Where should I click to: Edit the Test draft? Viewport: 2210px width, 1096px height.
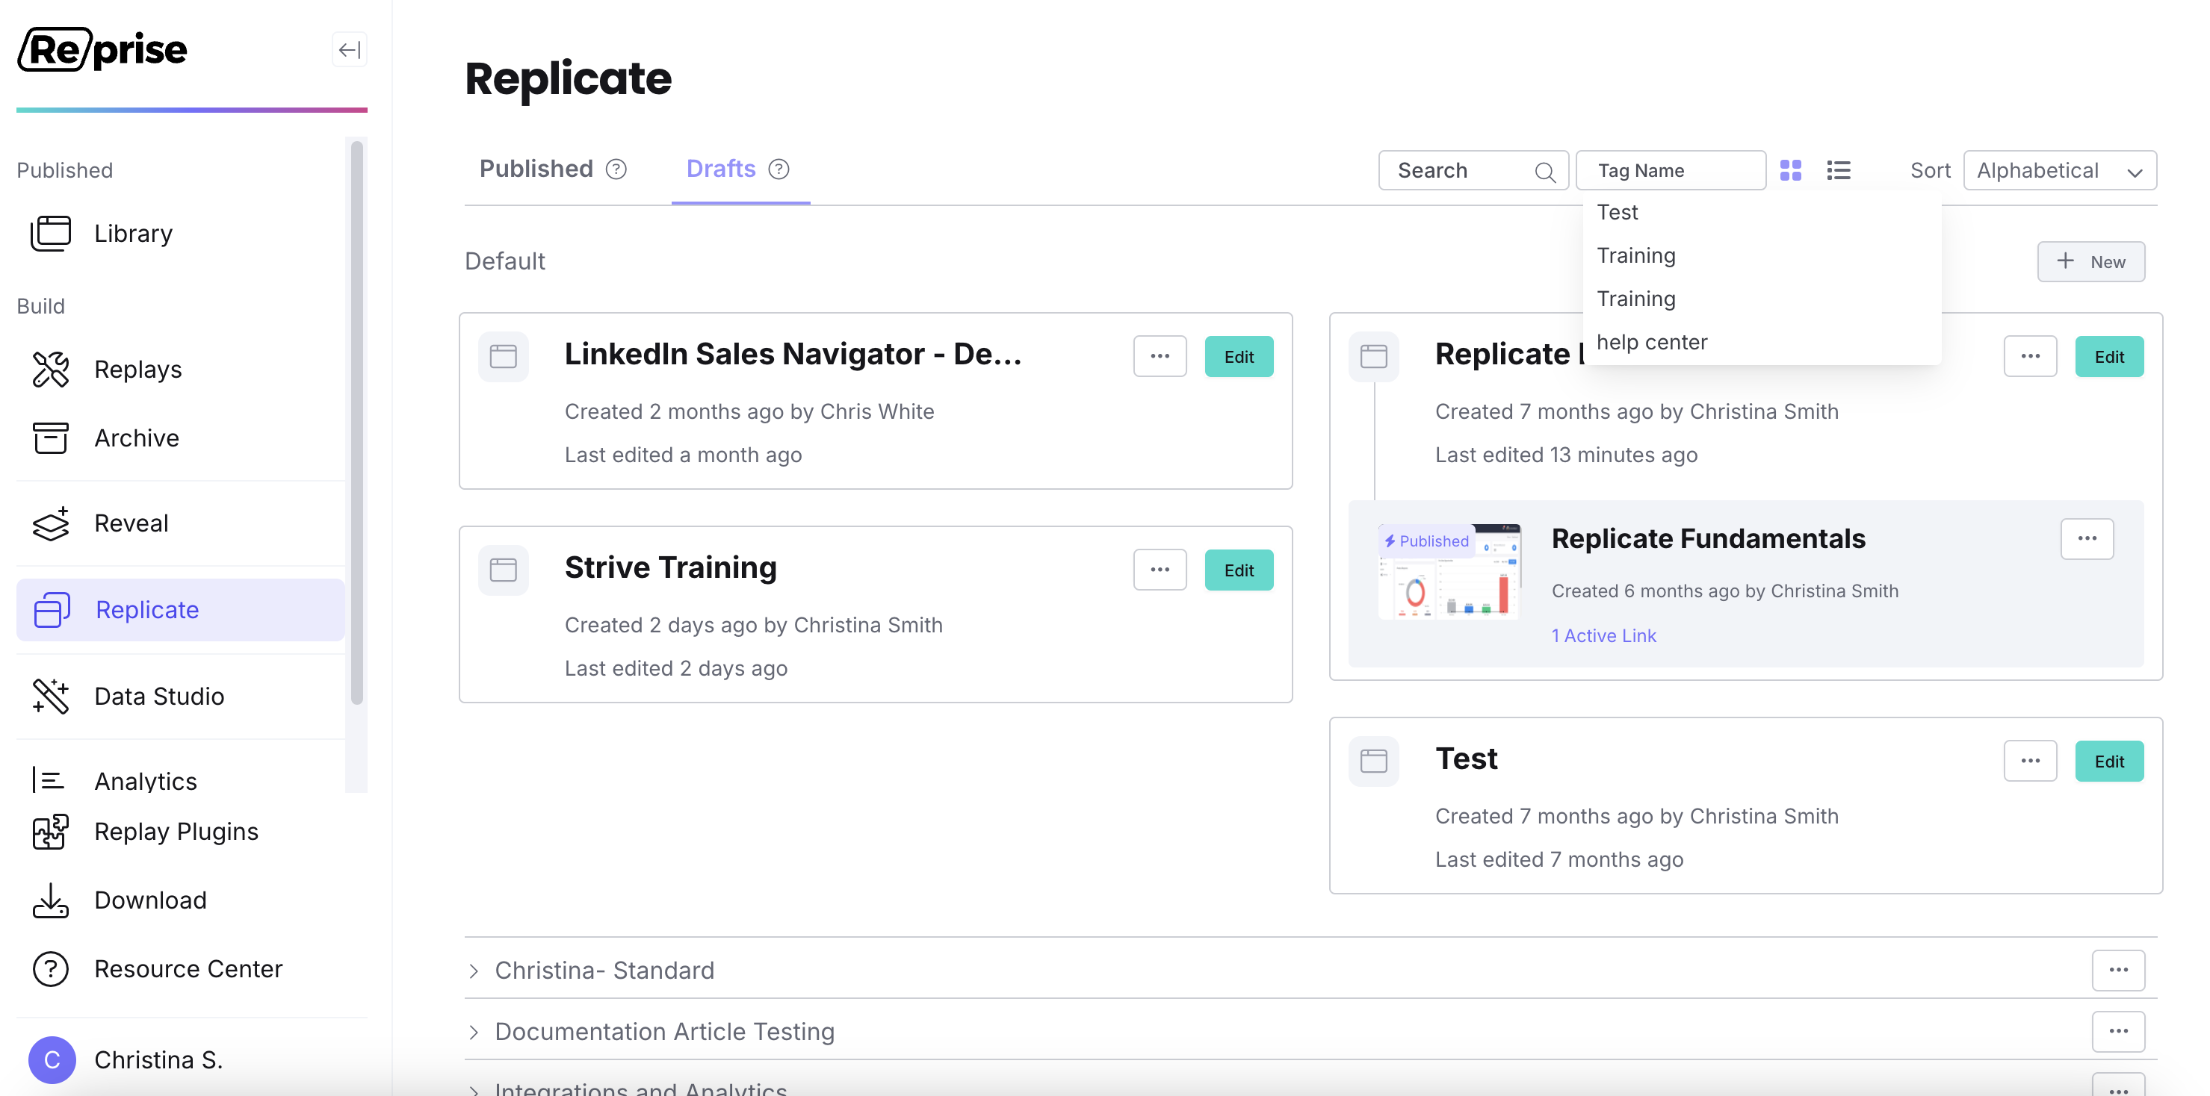click(2109, 761)
